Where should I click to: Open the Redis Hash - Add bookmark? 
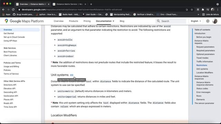click(x=69, y=14)
